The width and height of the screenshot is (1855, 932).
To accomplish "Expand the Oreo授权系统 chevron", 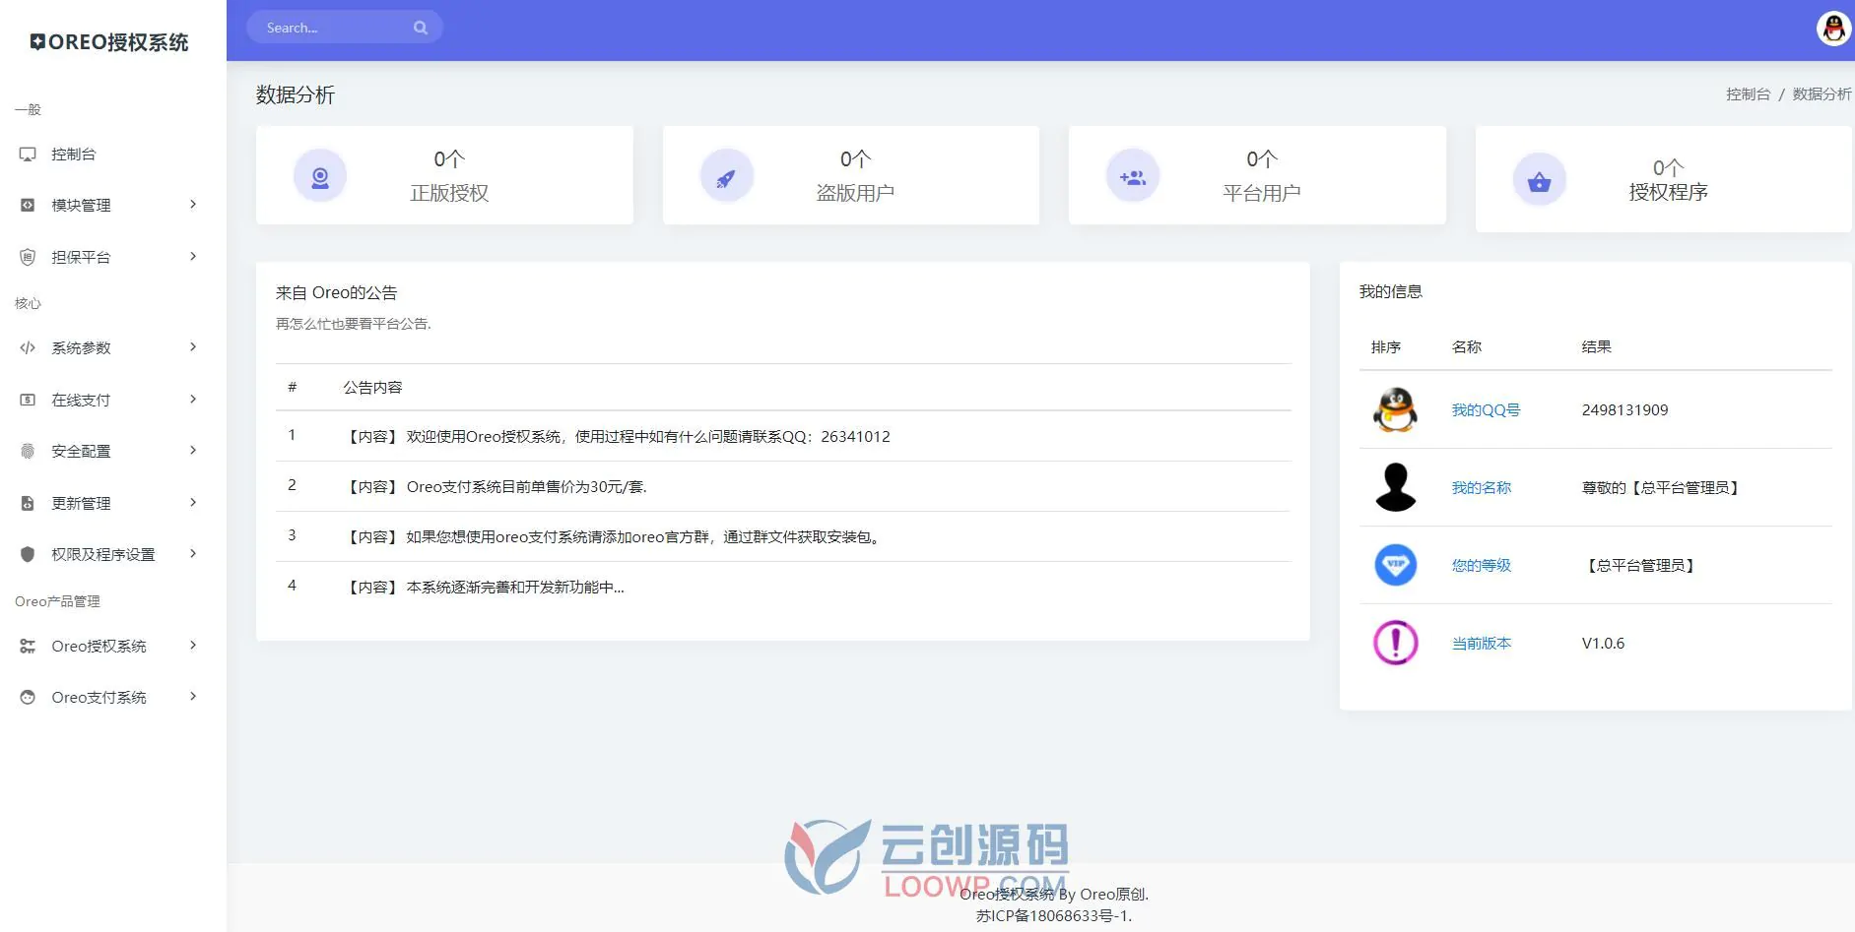I will tap(193, 646).
